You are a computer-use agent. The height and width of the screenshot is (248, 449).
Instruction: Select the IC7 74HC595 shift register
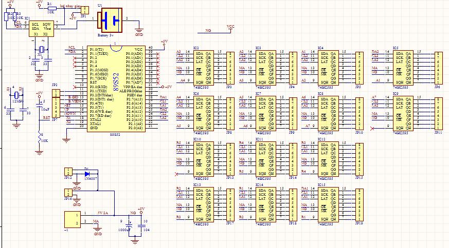(266, 113)
